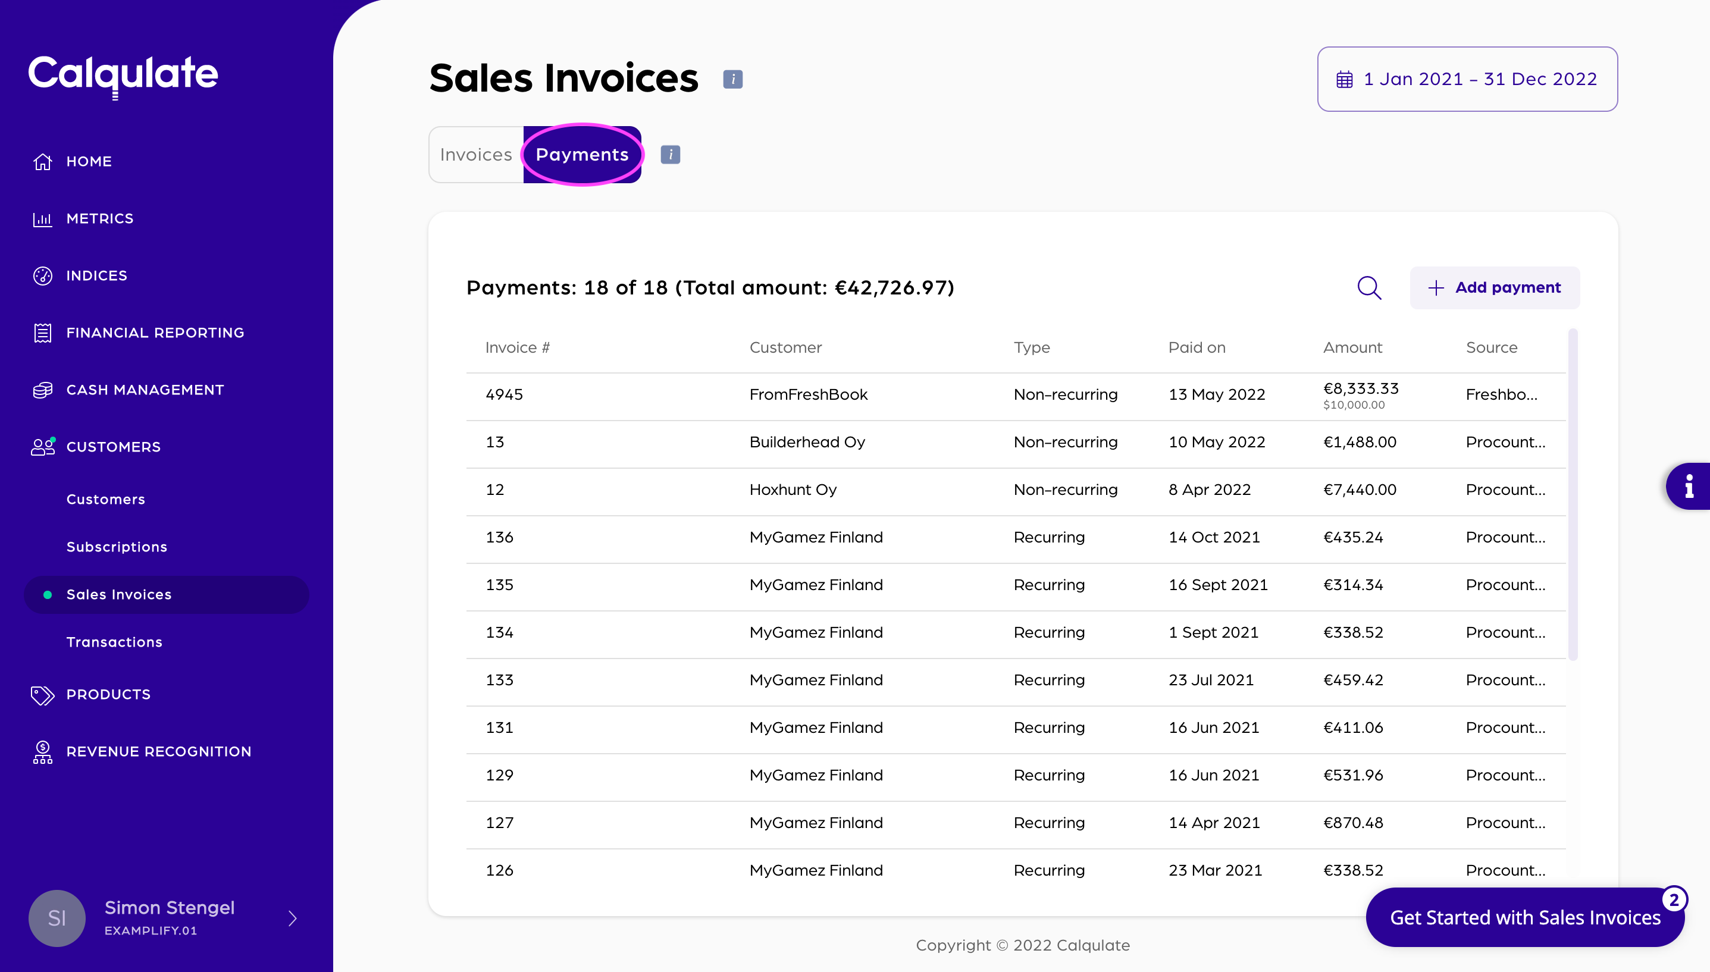Viewport: 1710px width, 972px height.
Task: Select the Payments tab
Action: 582,155
